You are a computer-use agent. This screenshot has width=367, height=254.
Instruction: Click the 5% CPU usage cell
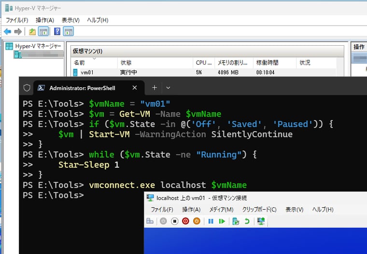tap(199, 72)
